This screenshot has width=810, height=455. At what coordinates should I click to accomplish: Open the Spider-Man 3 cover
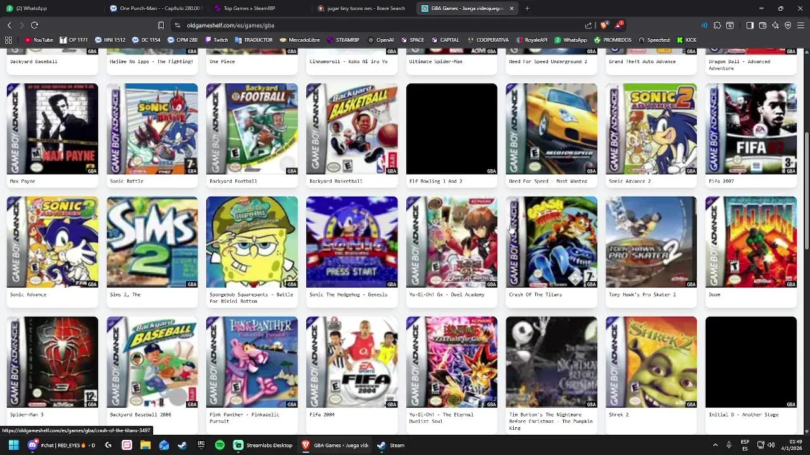click(x=53, y=362)
